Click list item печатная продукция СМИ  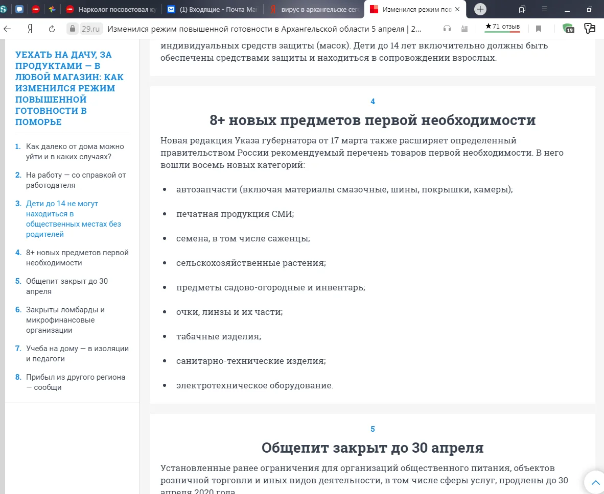coord(235,214)
